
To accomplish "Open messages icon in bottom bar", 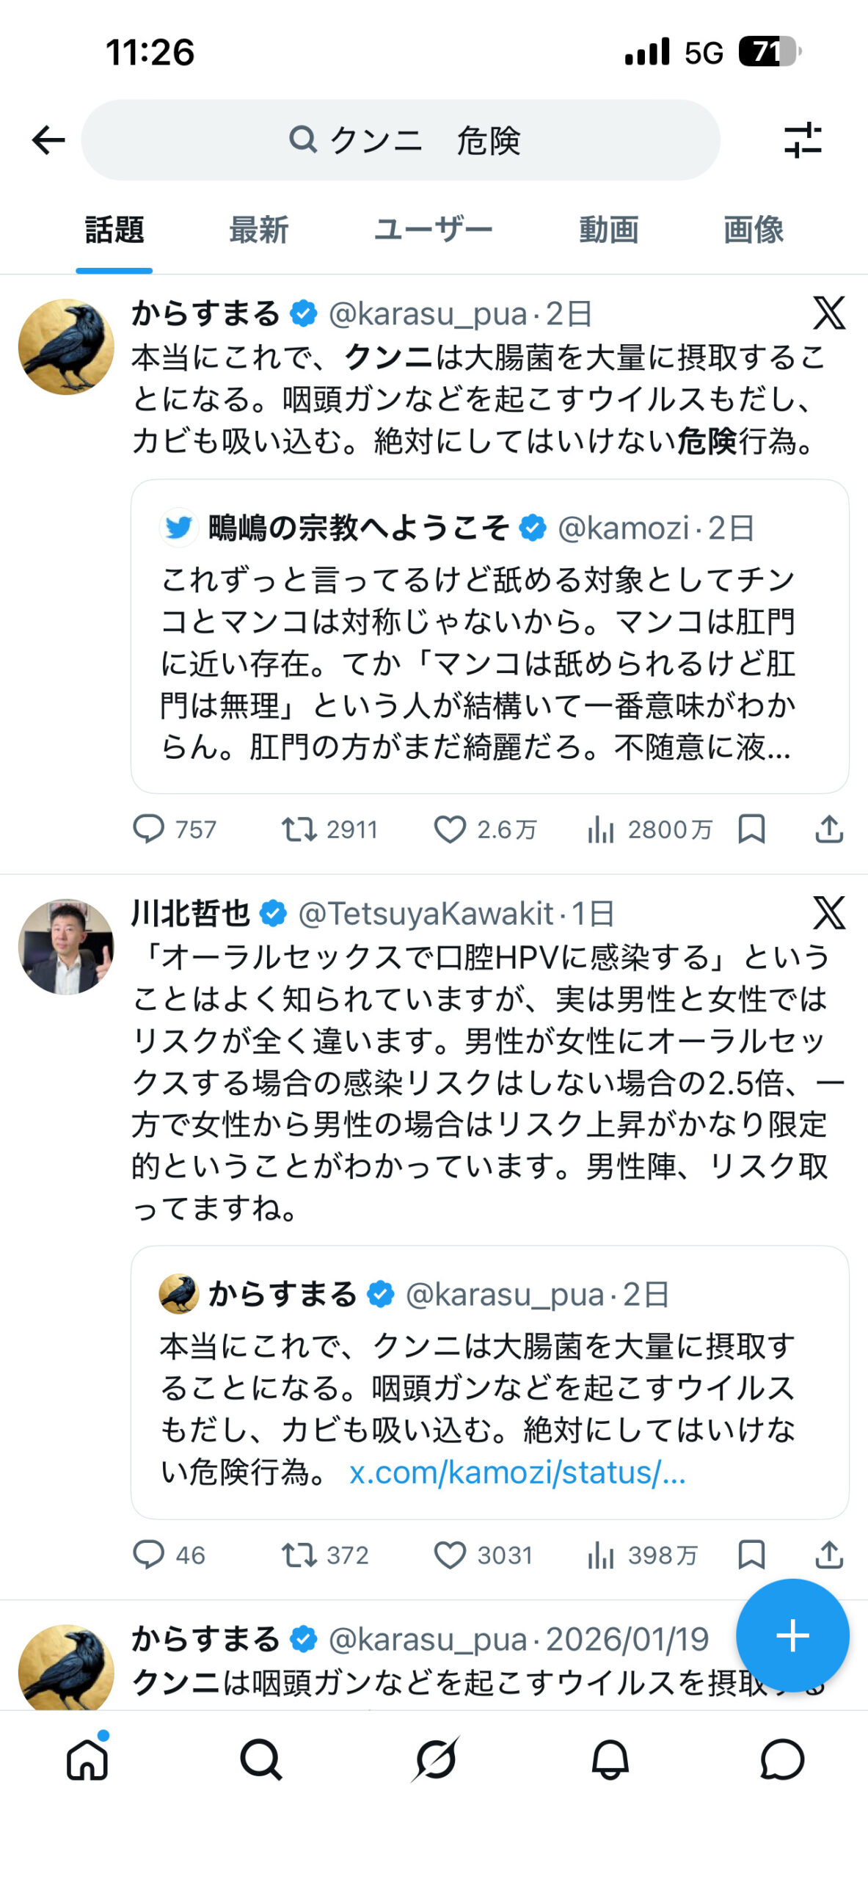I will 782,1759.
